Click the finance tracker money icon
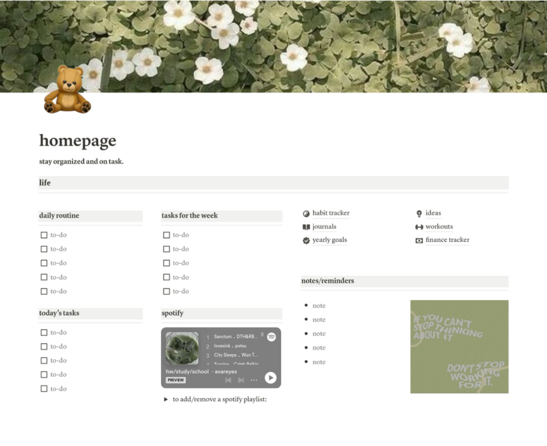 [x=419, y=240]
